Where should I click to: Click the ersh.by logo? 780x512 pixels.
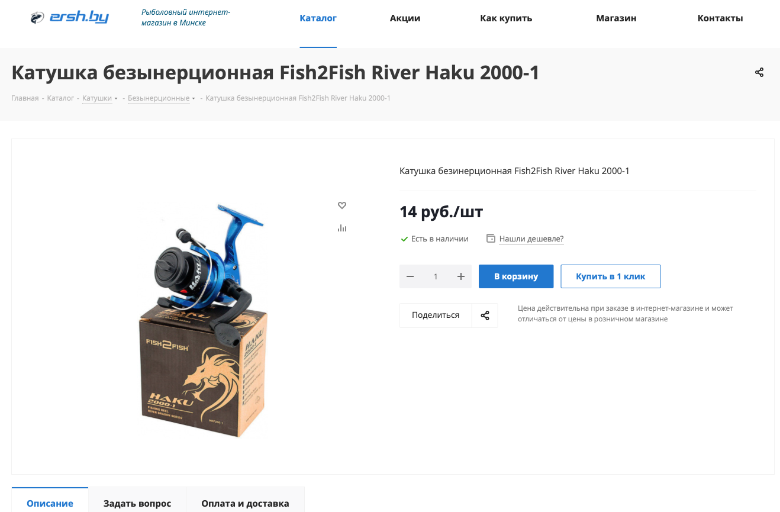70,18
